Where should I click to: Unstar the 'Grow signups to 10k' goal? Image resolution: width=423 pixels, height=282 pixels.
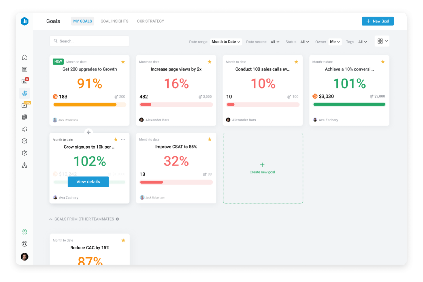[x=116, y=139]
